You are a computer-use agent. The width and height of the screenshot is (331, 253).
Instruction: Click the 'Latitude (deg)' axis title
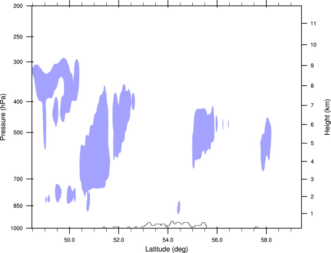[x=166, y=249]
